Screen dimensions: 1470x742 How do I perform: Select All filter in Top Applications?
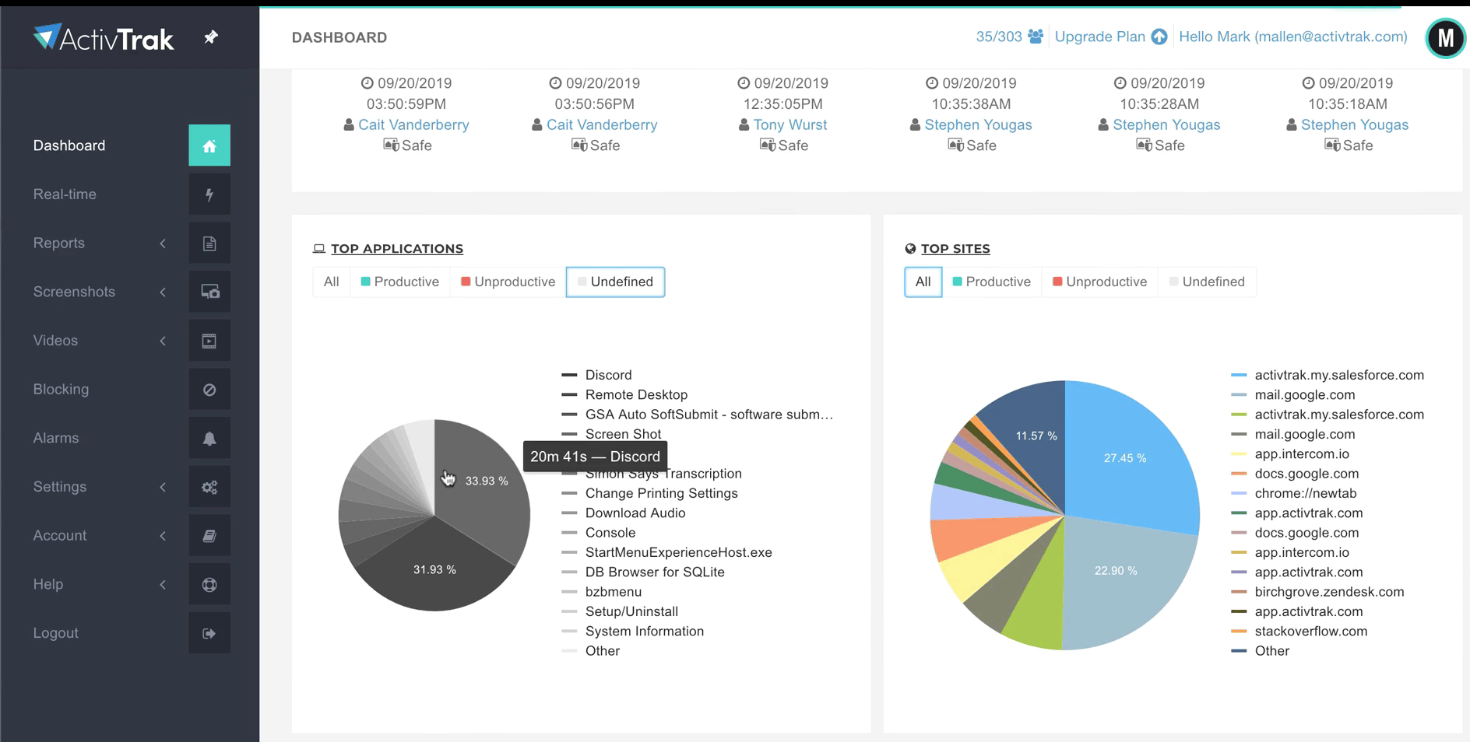[332, 282]
